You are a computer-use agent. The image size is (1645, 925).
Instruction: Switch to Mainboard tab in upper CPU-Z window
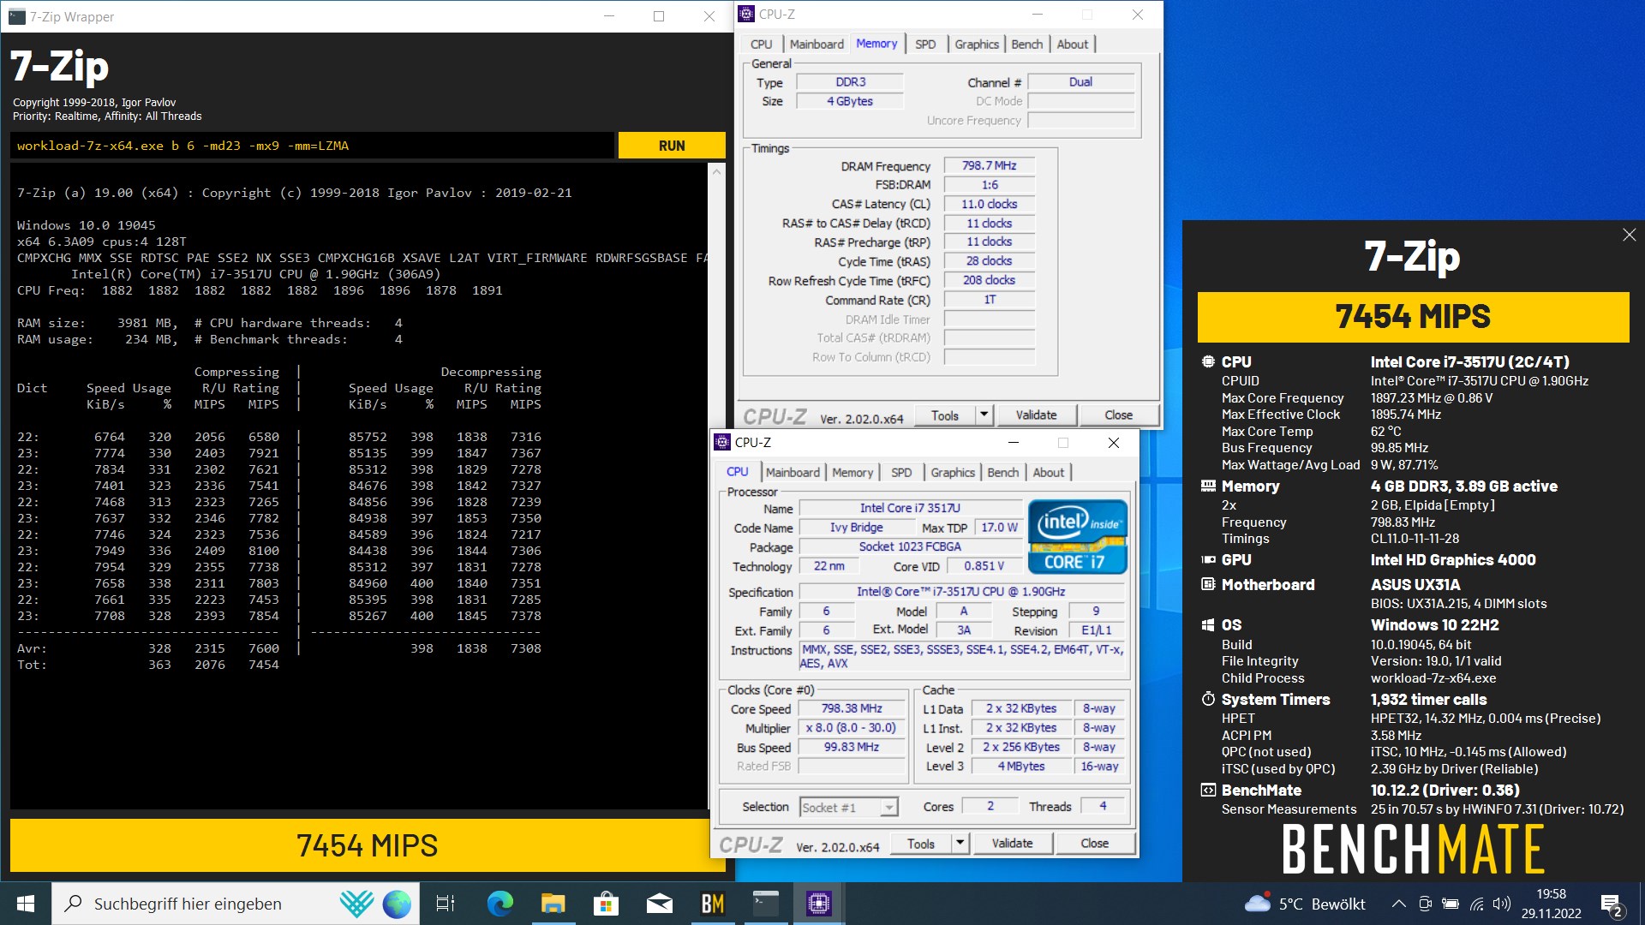[817, 45]
